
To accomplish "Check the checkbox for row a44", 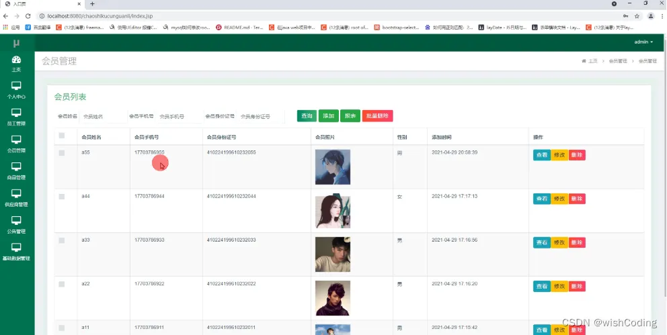I will (62, 197).
